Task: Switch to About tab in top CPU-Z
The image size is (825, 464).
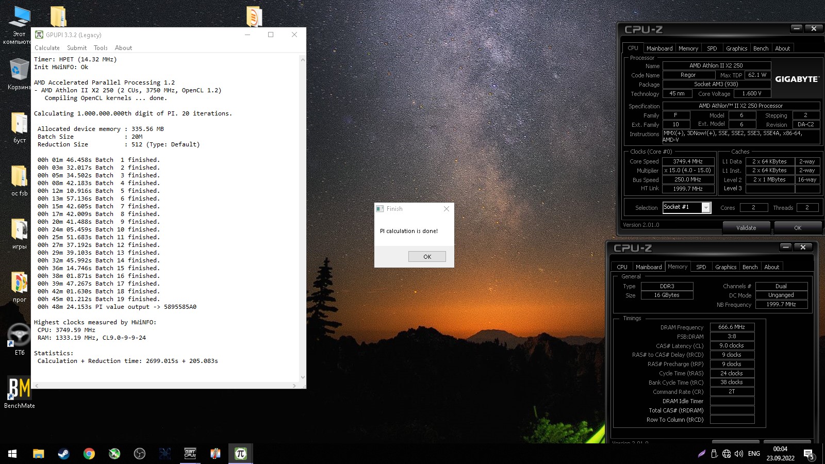Action: [782, 48]
